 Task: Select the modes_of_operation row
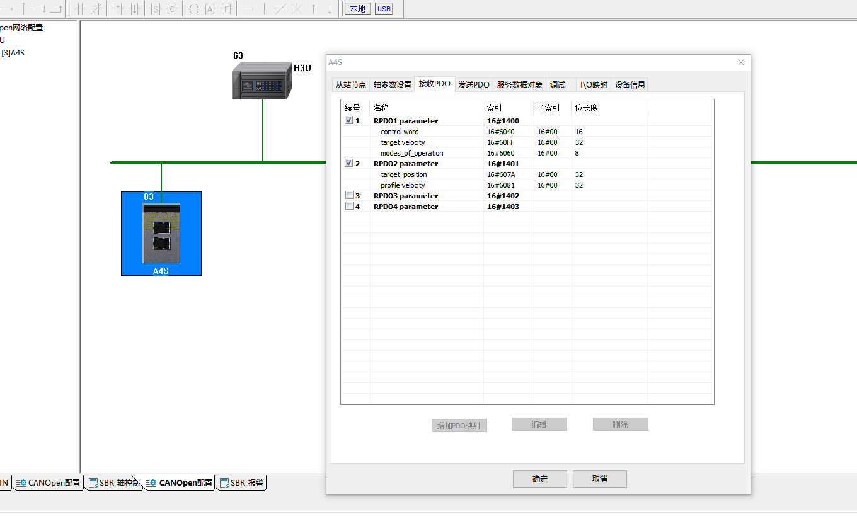click(x=527, y=153)
